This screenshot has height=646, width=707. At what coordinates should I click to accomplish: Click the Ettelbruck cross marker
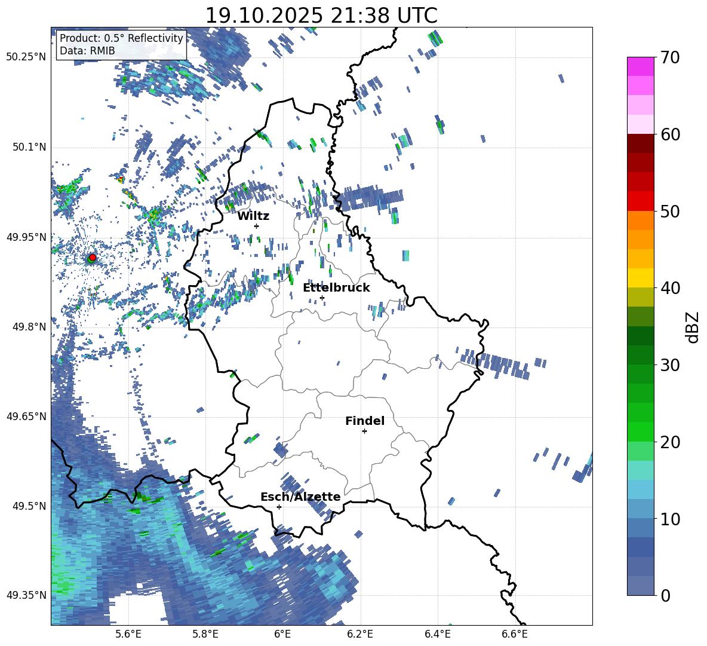[x=322, y=298]
